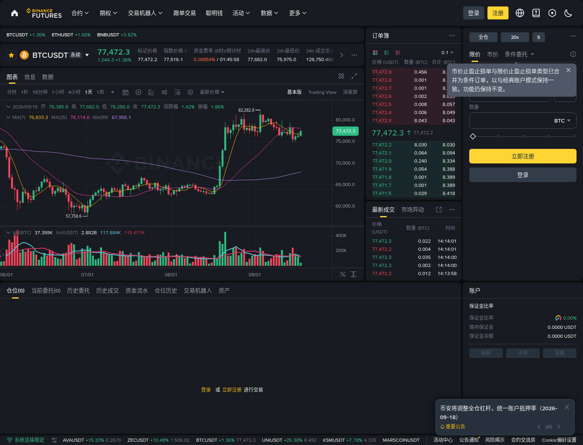Open the 资金流水 tab
The height and width of the screenshot is (445, 583).
pos(137,290)
